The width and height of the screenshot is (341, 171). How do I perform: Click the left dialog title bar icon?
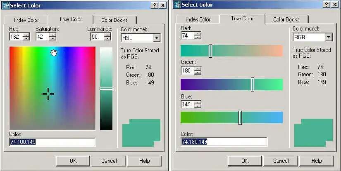[x=5, y=5]
